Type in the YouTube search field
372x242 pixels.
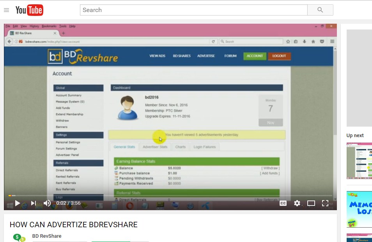(x=193, y=10)
